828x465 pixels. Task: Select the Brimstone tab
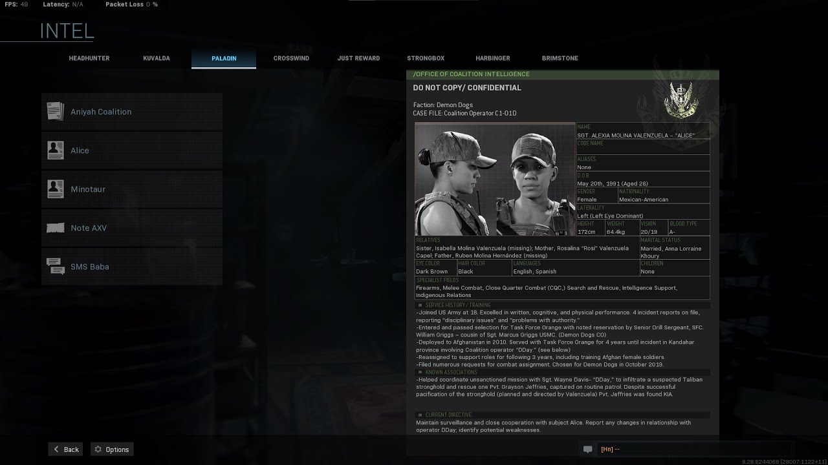coord(560,58)
